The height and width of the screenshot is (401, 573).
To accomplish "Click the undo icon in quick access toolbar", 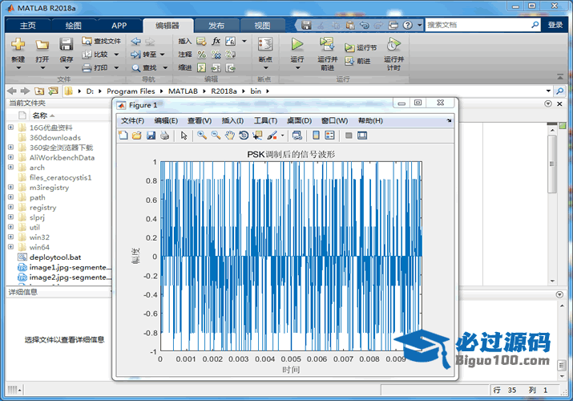I will 364,25.
